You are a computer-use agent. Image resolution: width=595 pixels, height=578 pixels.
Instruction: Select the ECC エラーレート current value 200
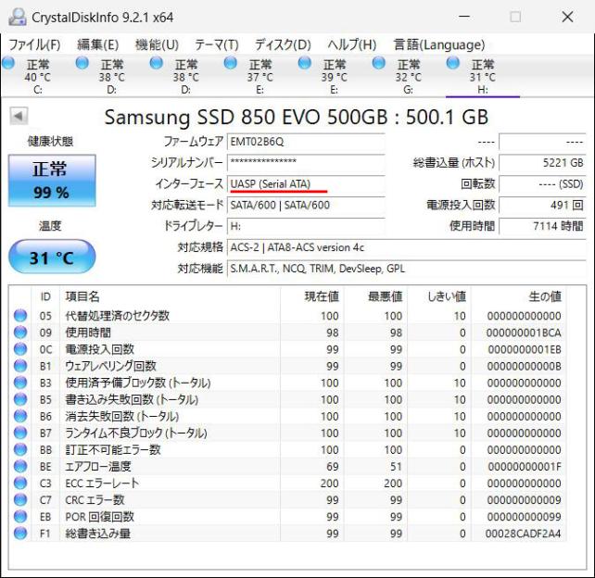tap(329, 484)
